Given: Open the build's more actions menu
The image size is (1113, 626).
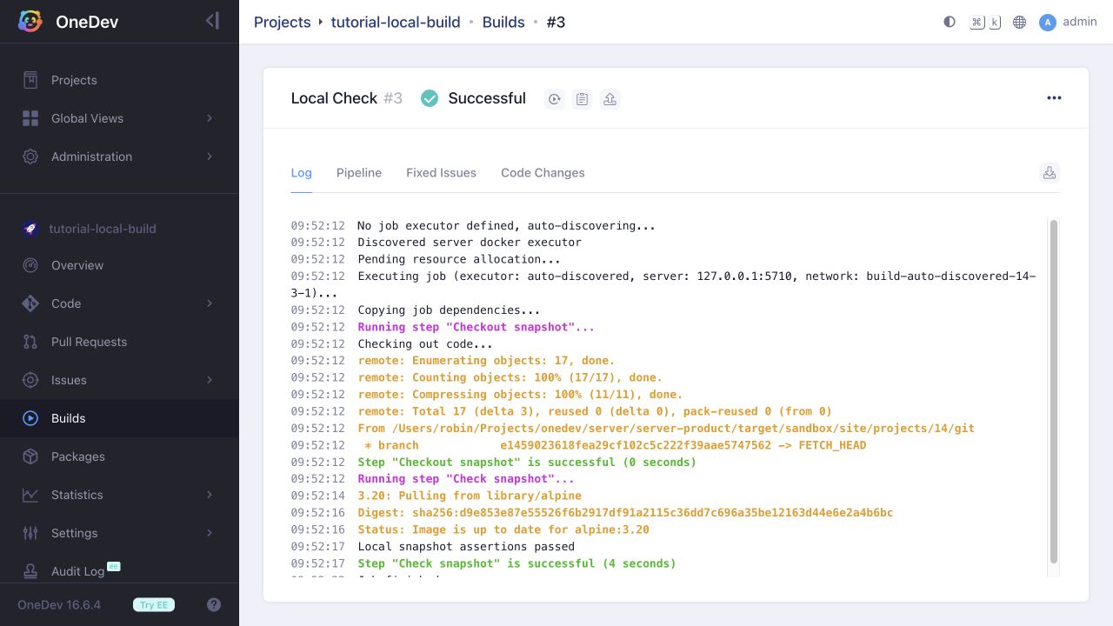Looking at the screenshot, I should (1054, 98).
